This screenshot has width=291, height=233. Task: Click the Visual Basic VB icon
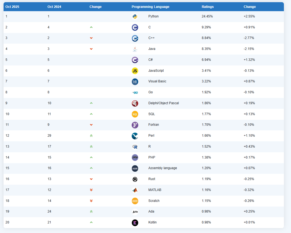(x=135, y=82)
